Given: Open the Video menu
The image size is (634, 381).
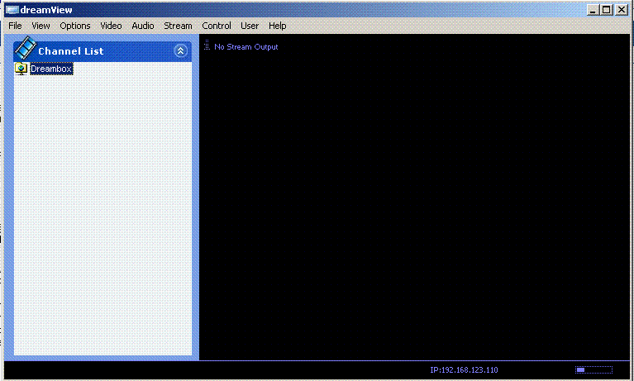Looking at the screenshot, I should [x=111, y=26].
